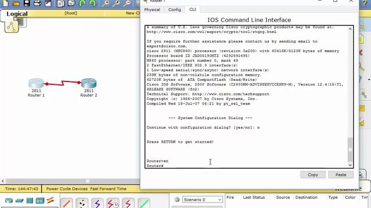
Task: Click the Color column header
Action: (350, 198)
